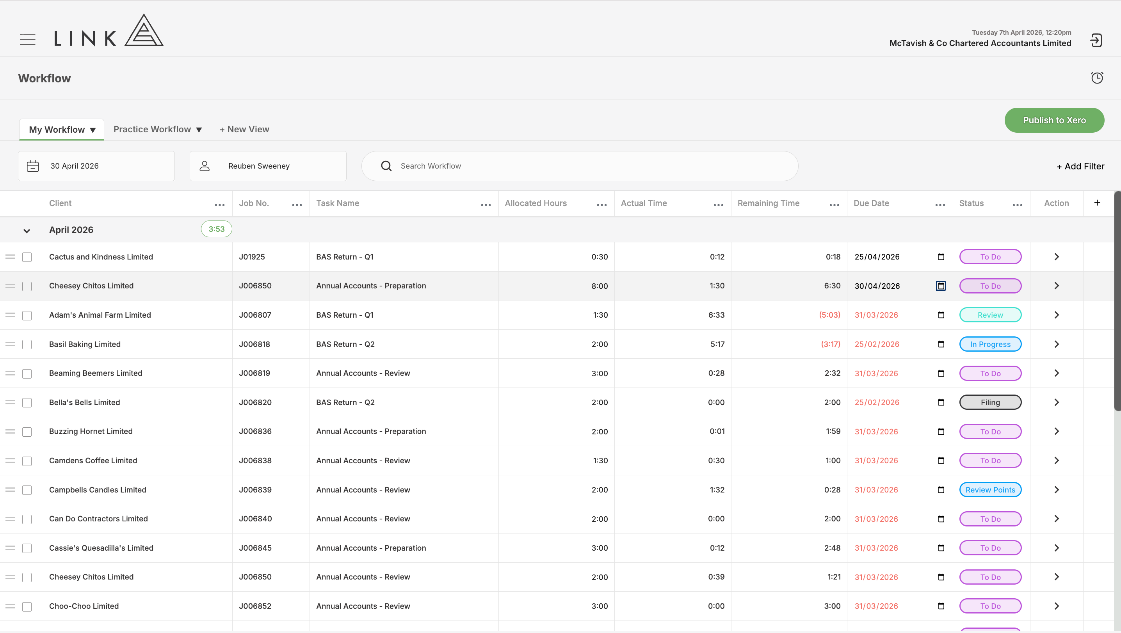Check the Bella's Bells Limited row box
Image resolution: width=1121 pixels, height=633 pixels.
pos(27,402)
